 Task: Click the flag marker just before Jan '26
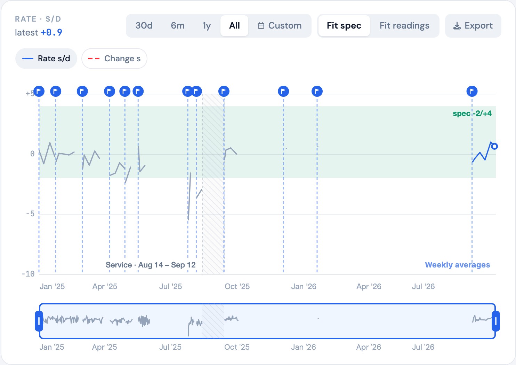[283, 91]
